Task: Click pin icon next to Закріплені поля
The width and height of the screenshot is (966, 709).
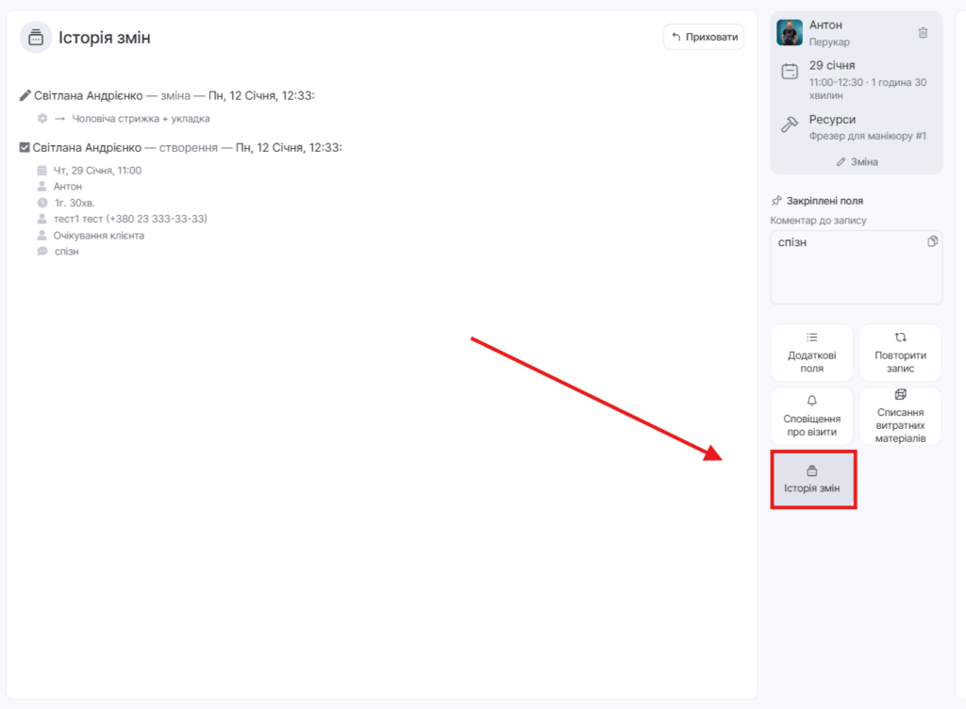Action: coord(776,201)
